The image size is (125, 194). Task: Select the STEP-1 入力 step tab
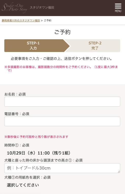(33, 46)
